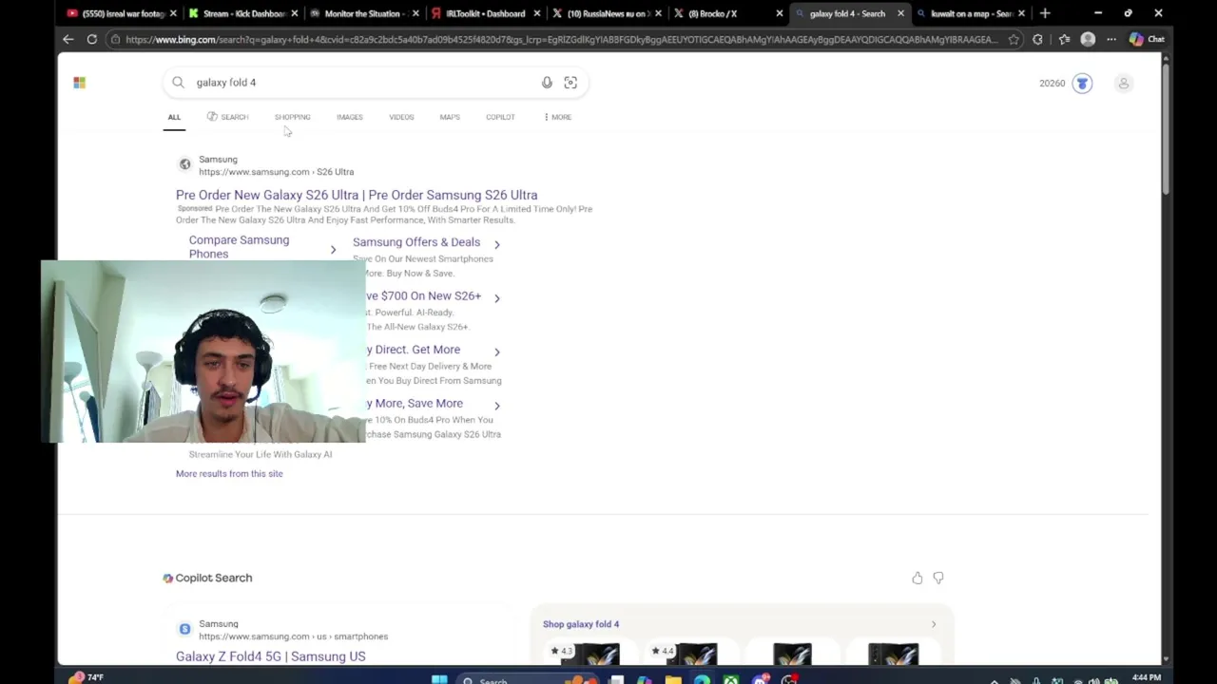Switch to kuwait on a map tab
Image resolution: width=1217 pixels, height=684 pixels.
coord(970,13)
